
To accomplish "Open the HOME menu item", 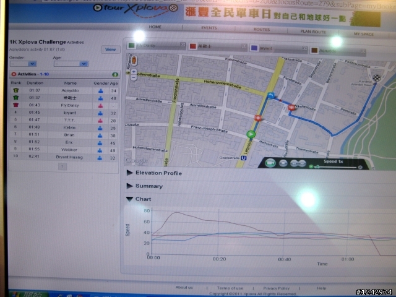I will pyautogui.click(x=155, y=27).
